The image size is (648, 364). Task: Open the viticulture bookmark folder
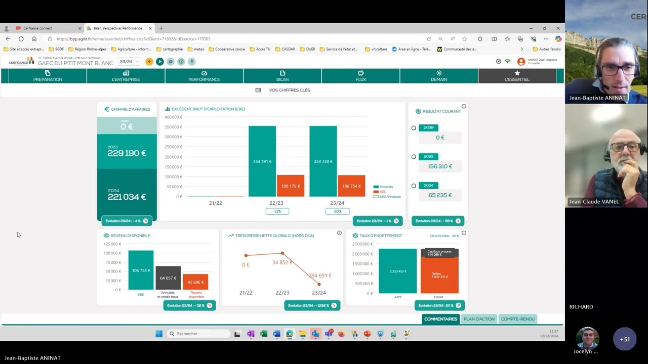376,49
